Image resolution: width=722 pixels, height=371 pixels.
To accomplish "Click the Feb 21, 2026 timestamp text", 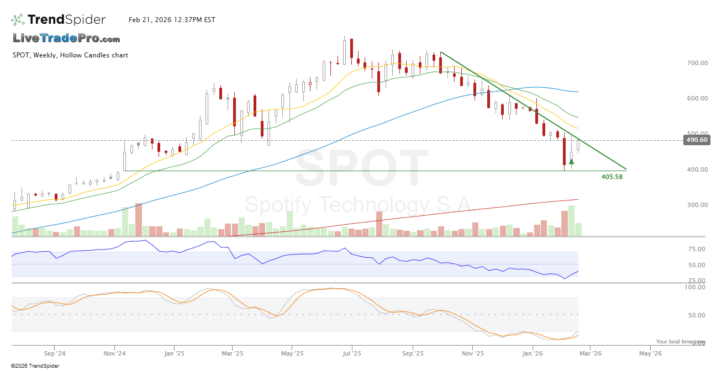I will tap(172, 20).
